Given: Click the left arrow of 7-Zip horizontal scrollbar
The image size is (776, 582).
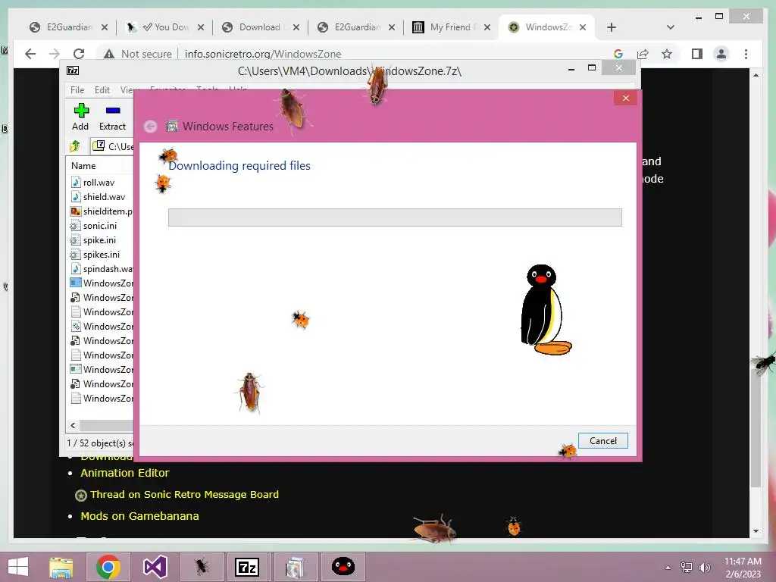Looking at the screenshot, I should point(74,425).
